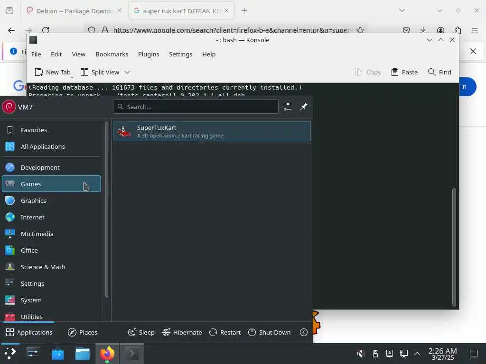Open All Applications category

51,147
